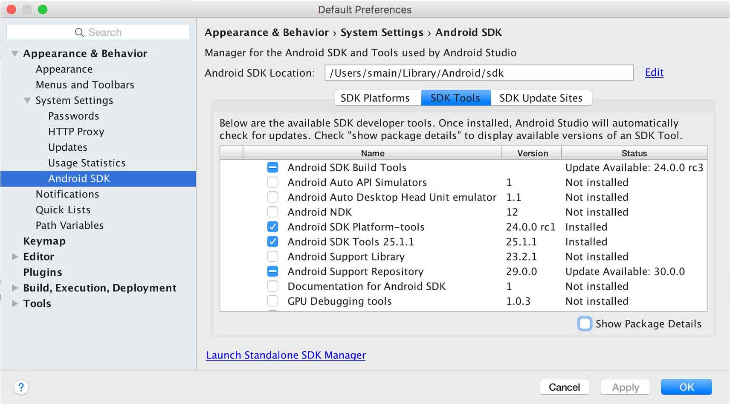This screenshot has height=404, width=730.
Task: Toggle Android SDK Build Tools checkbox
Action: tap(272, 167)
